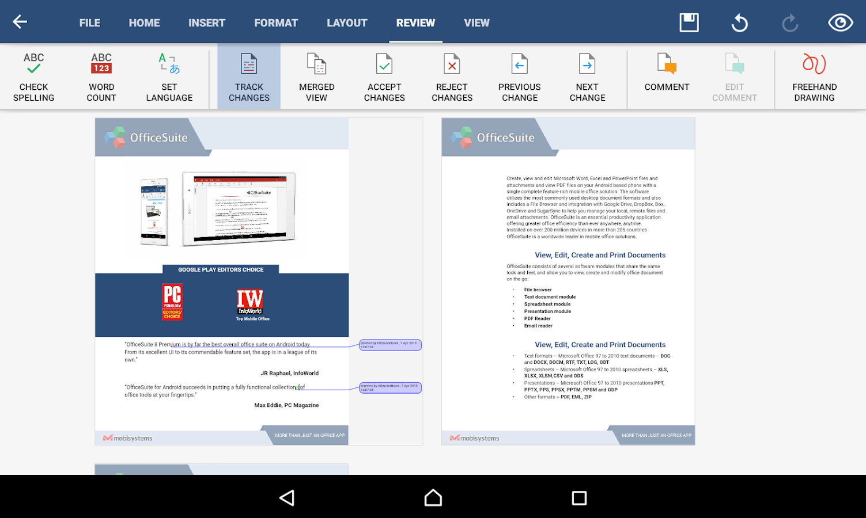This screenshot has height=518, width=866.
Task: Go to Previous Change
Action: point(520,77)
